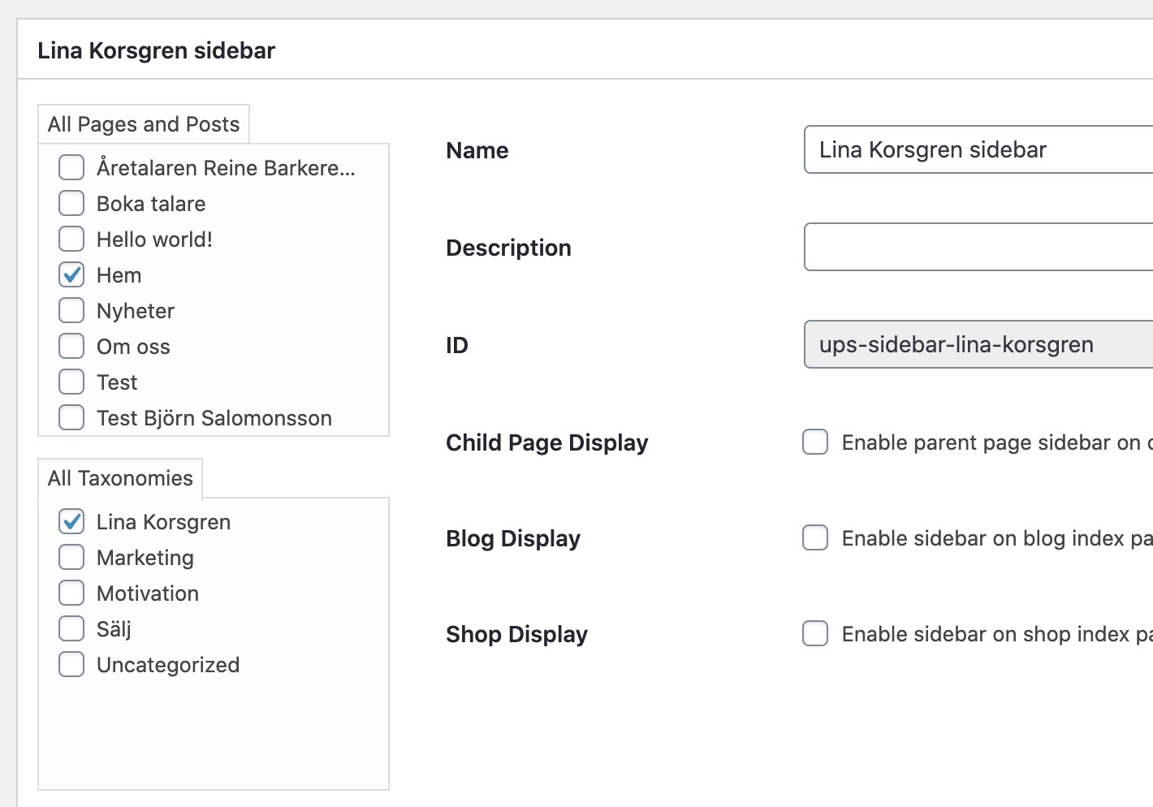Enable sidebar on blog index page

coord(815,537)
